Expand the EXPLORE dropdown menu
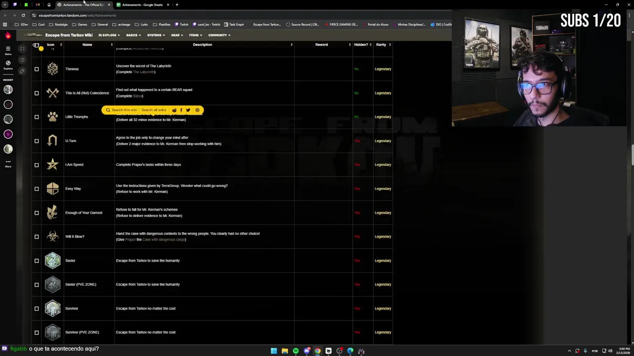The height and width of the screenshot is (356, 634). pos(109,35)
